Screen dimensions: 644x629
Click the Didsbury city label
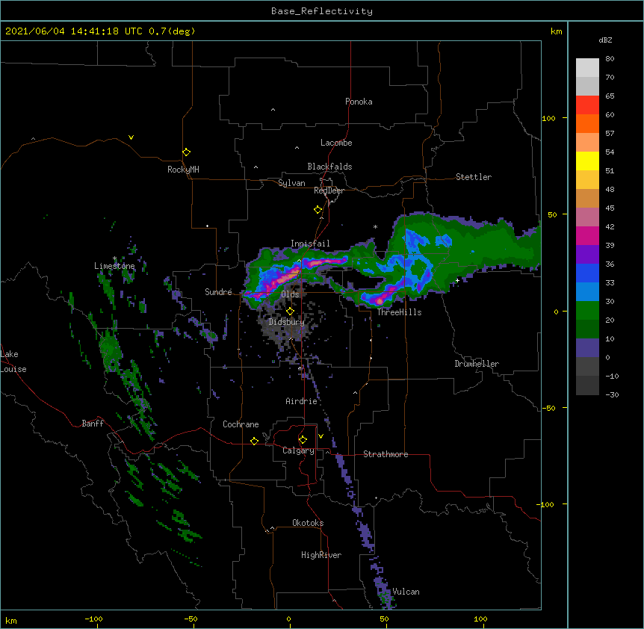coord(286,322)
